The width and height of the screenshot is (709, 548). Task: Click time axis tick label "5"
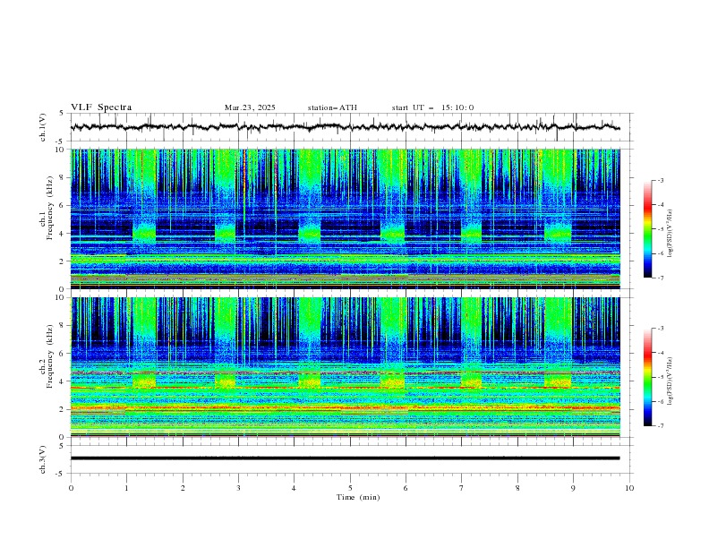tap(350, 488)
